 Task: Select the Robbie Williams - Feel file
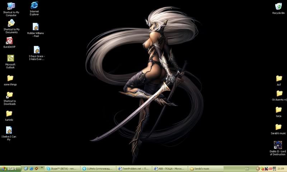(36, 27)
